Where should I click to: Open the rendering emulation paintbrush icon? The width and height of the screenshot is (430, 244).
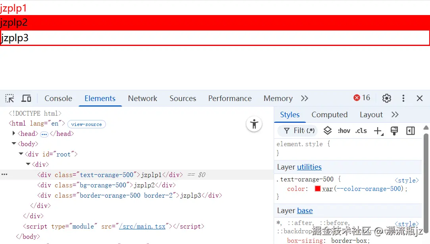394,131
